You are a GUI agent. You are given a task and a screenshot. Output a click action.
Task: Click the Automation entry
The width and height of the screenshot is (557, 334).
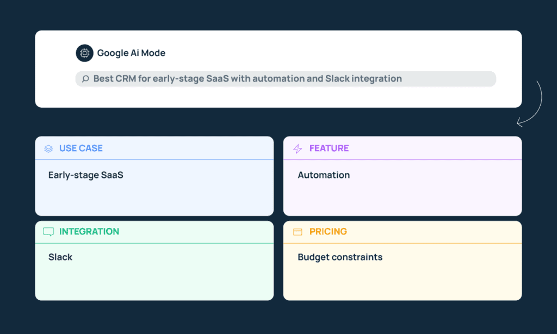[324, 175]
